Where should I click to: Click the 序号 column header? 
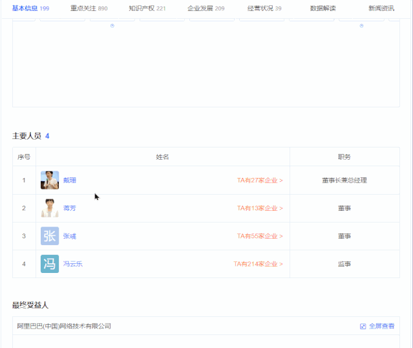24,157
